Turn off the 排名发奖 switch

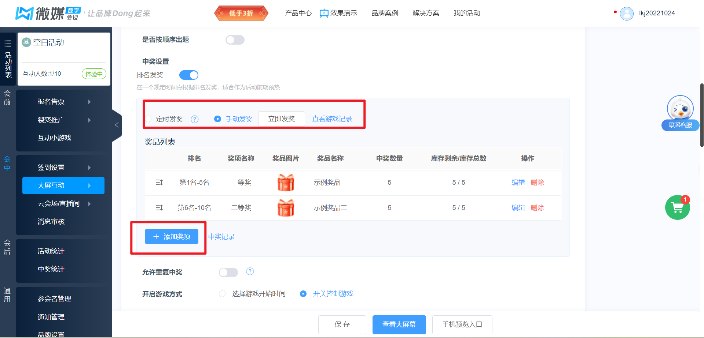click(189, 75)
